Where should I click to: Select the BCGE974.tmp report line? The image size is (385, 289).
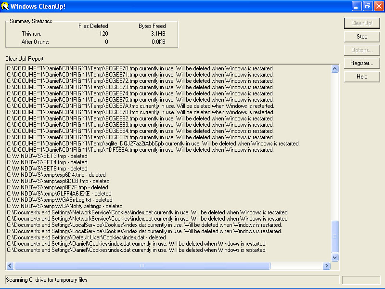pyautogui.click(x=140, y=93)
